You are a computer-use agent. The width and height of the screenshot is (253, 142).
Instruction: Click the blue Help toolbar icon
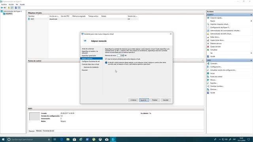(x=16, y=8)
